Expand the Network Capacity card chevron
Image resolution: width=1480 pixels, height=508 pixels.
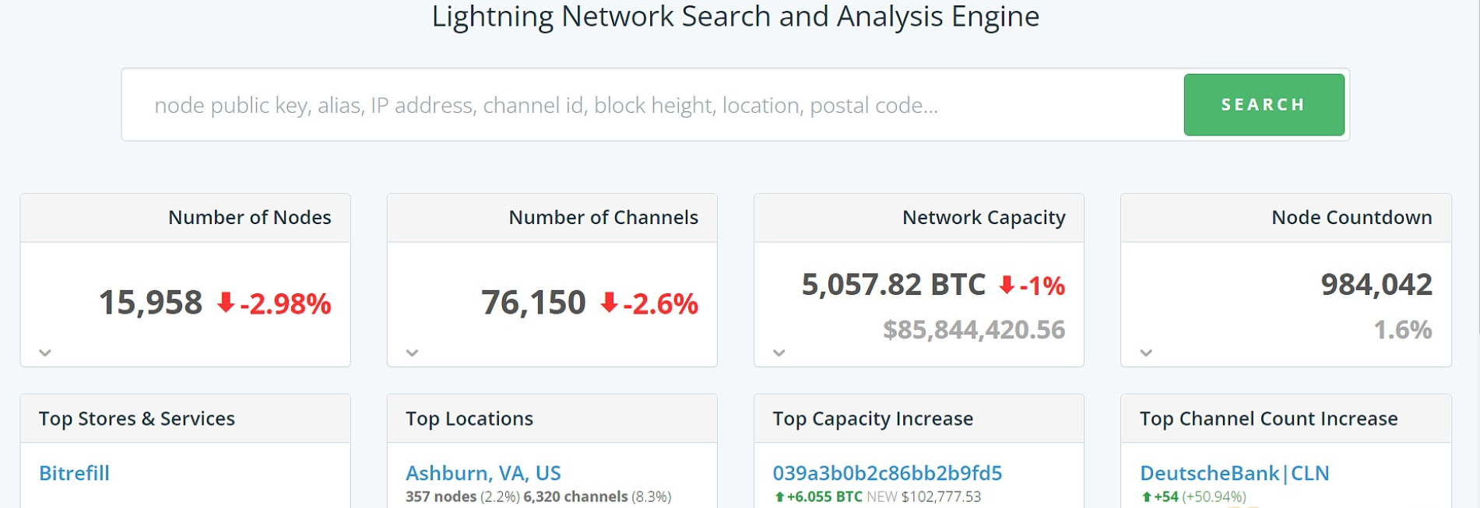(779, 353)
